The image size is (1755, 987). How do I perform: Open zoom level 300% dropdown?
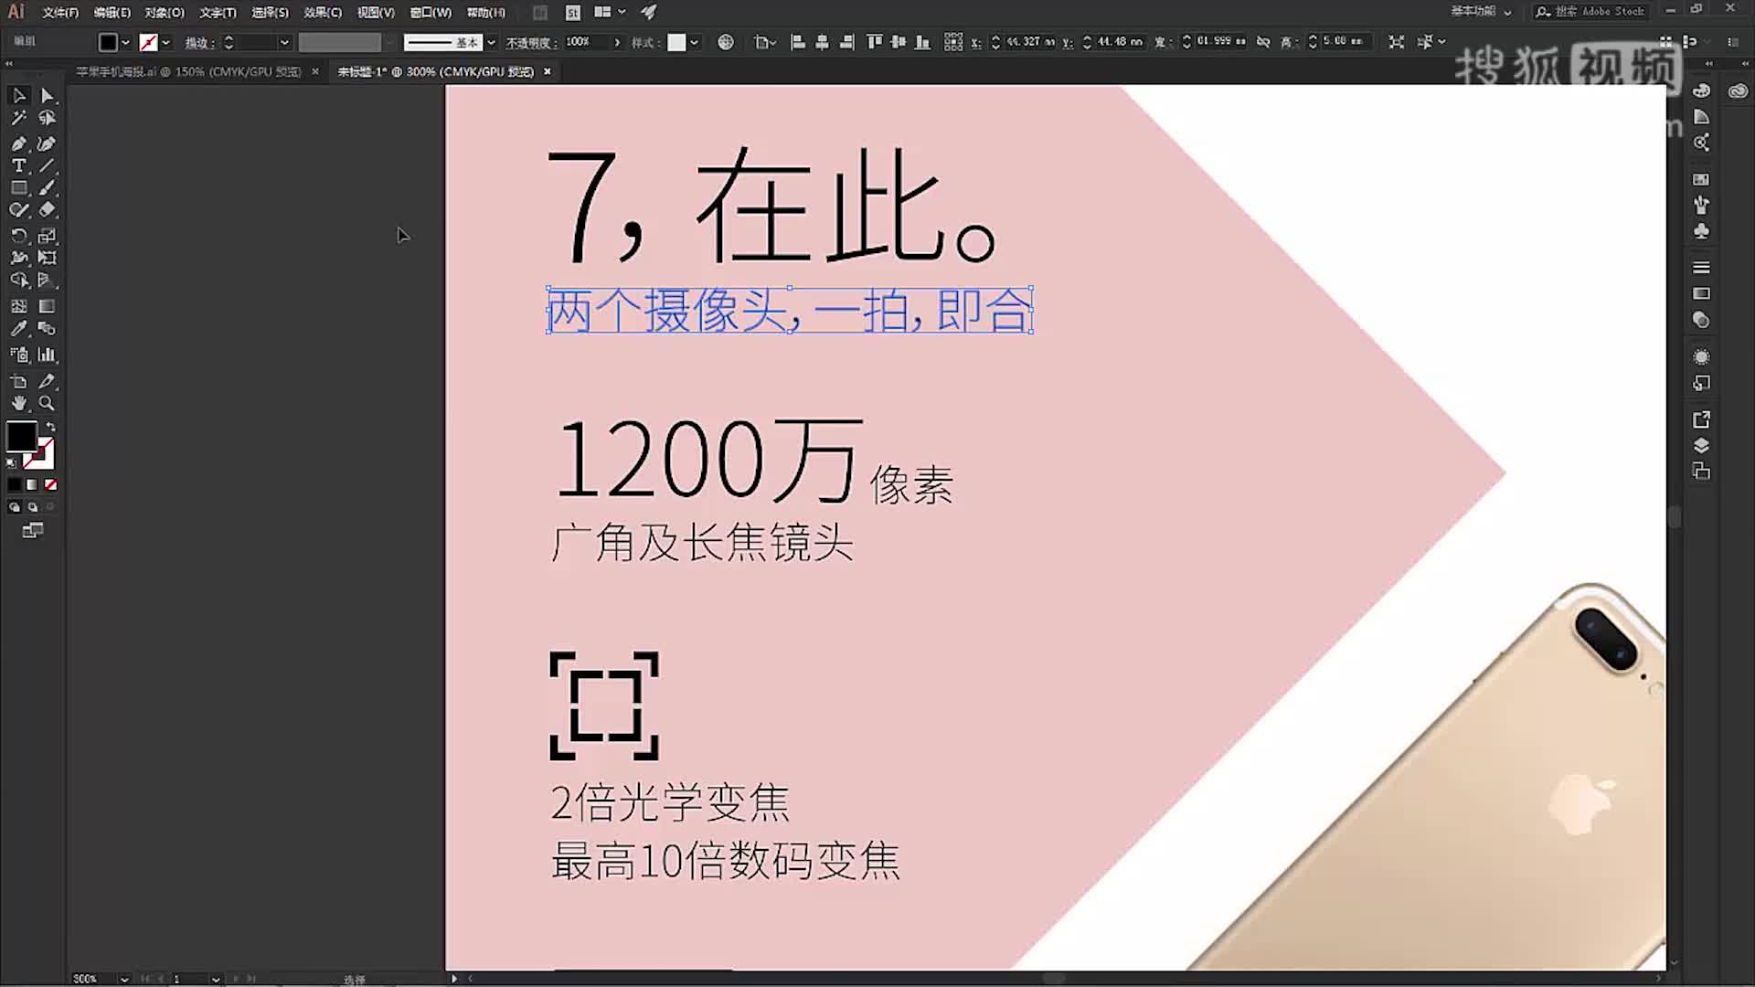pos(124,979)
